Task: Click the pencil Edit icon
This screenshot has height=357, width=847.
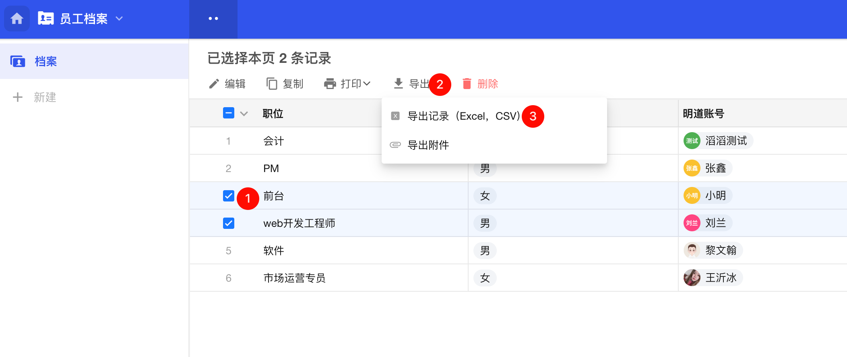Action: click(214, 84)
